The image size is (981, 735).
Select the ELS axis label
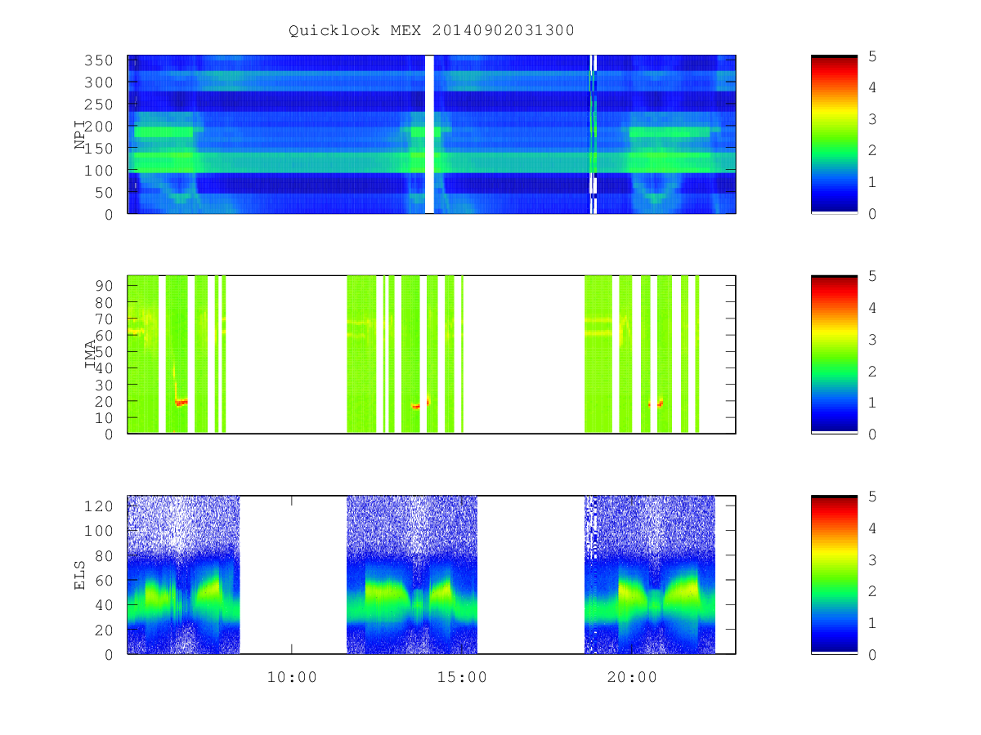(x=80, y=575)
